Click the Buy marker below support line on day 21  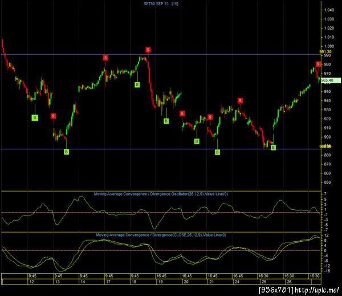click(x=217, y=152)
